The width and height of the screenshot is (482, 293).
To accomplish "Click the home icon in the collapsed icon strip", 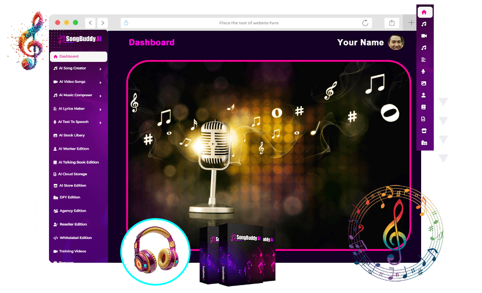I will coord(424,12).
